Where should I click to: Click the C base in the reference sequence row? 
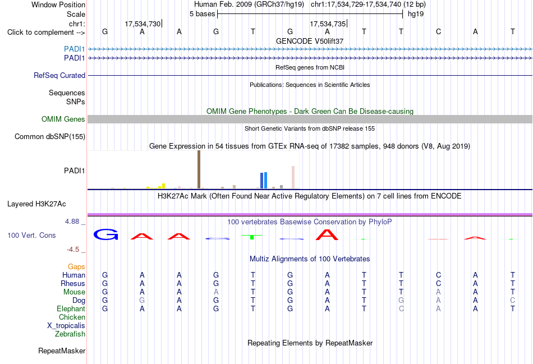[x=438, y=31]
